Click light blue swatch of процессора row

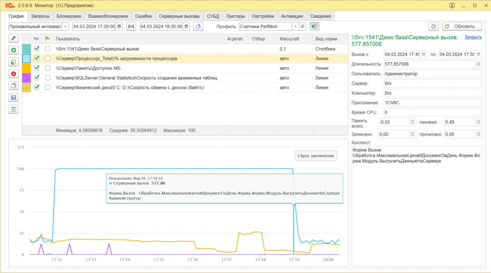(x=26, y=58)
